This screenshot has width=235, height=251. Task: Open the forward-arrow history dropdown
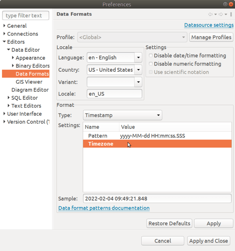(x=226, y=14)
